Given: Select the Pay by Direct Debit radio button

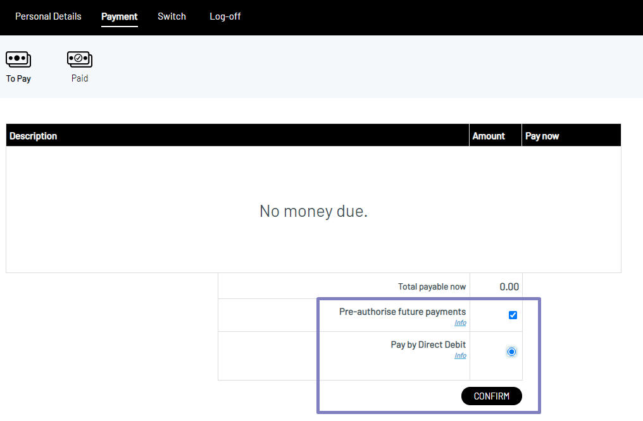Looking at the screenshot, I should (511, 352).
